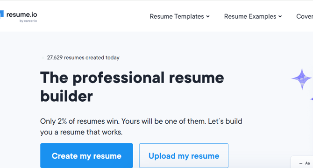
Task: Click the Aa font size icon
Action: coord(307,163)
